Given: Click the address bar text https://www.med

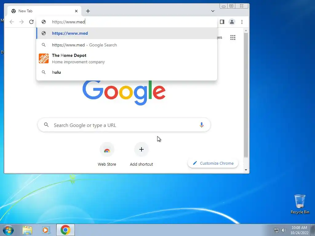Looking at the screenshot, I should [x=68, y=22].
